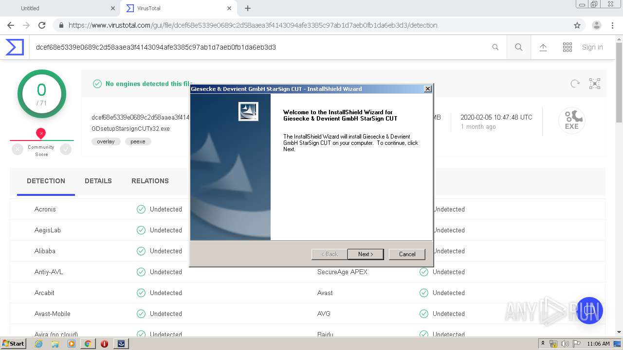623x350 pixels.
Task: Click the taskbar clock 11:06 AM
Action: 599,344
